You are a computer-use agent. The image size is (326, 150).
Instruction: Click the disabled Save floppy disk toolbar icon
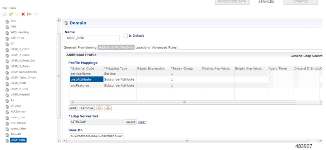[5, 14]
